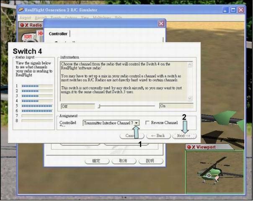This screenshot has width=253, height=201.
Task: Close the RealFlight simulator window
Action: [241, 10]
